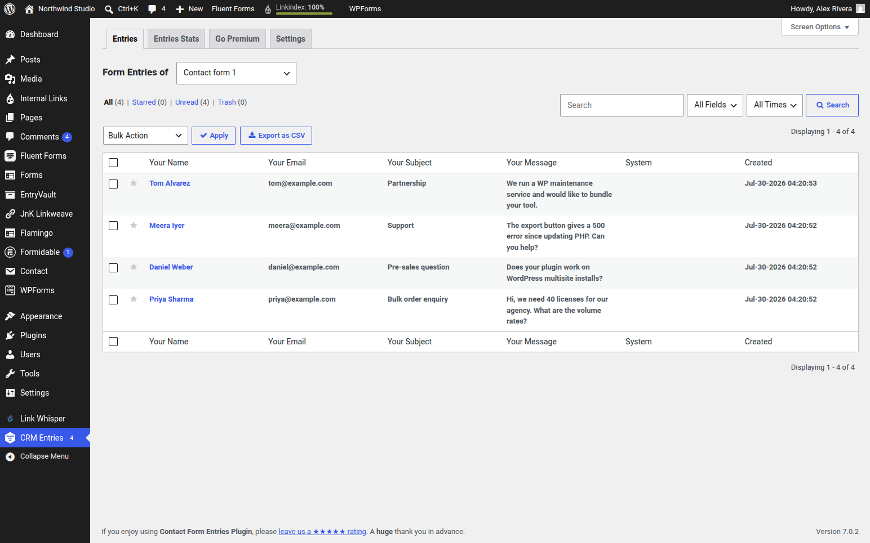This screenshot has width=870, height=543.
Task: Open the Users menu item
Action: pos(45,354)
